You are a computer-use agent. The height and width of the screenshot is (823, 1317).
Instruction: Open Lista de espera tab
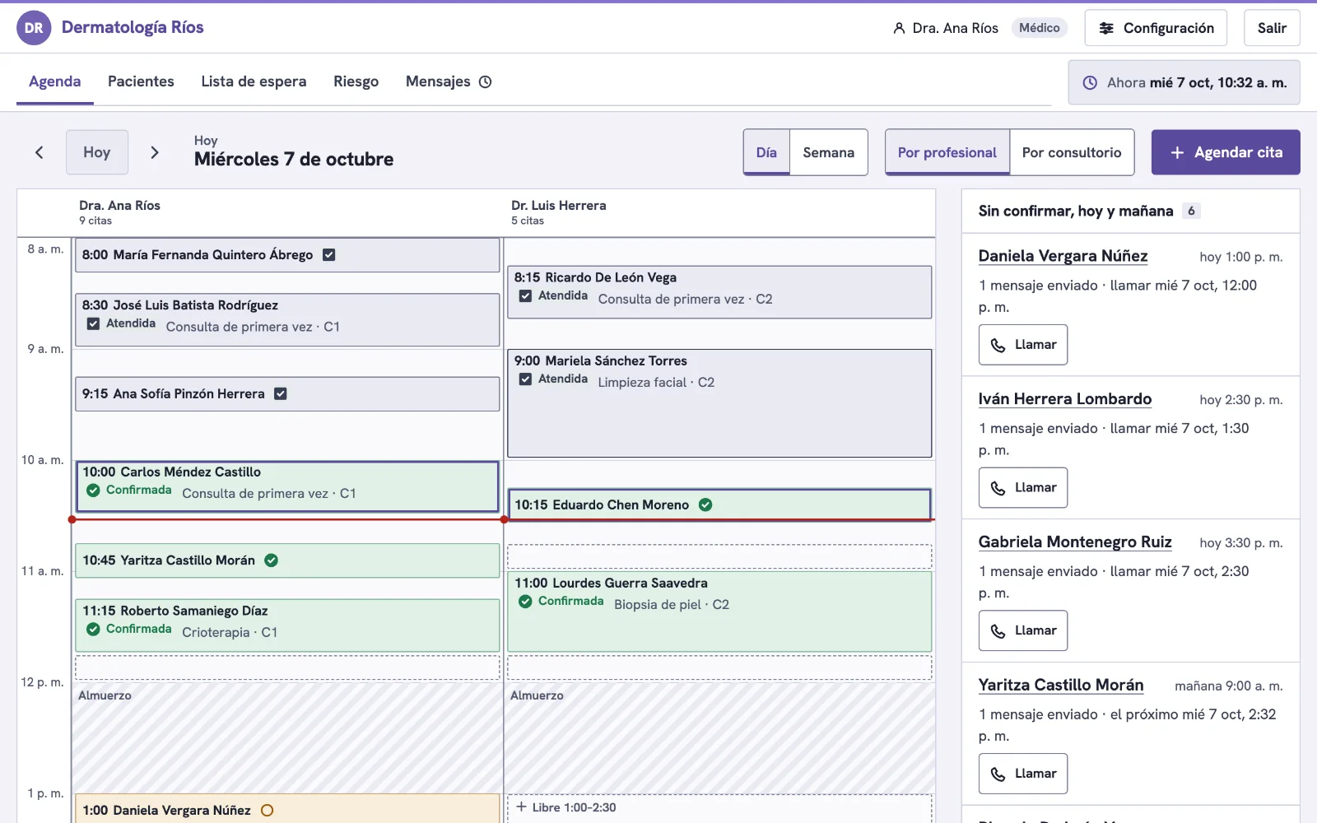point(254,81)
